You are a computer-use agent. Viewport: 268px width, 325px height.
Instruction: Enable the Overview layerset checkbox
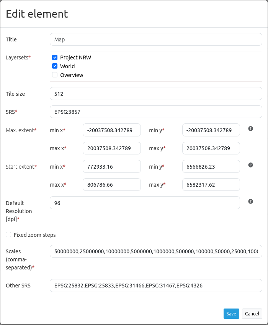pos(55,75)
